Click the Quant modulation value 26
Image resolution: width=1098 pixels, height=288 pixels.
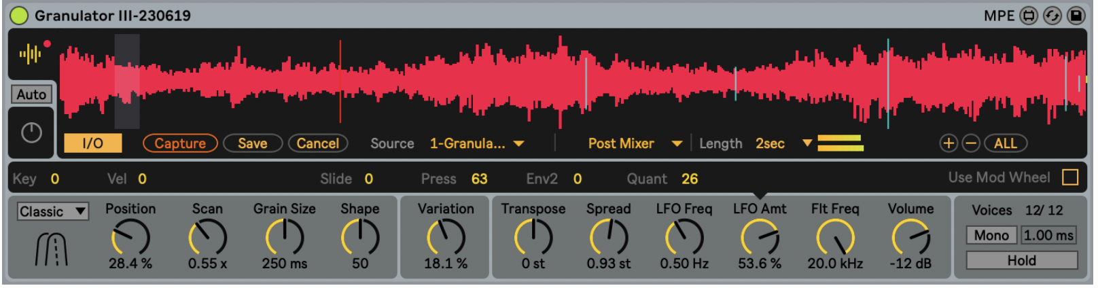coord(690,179)
